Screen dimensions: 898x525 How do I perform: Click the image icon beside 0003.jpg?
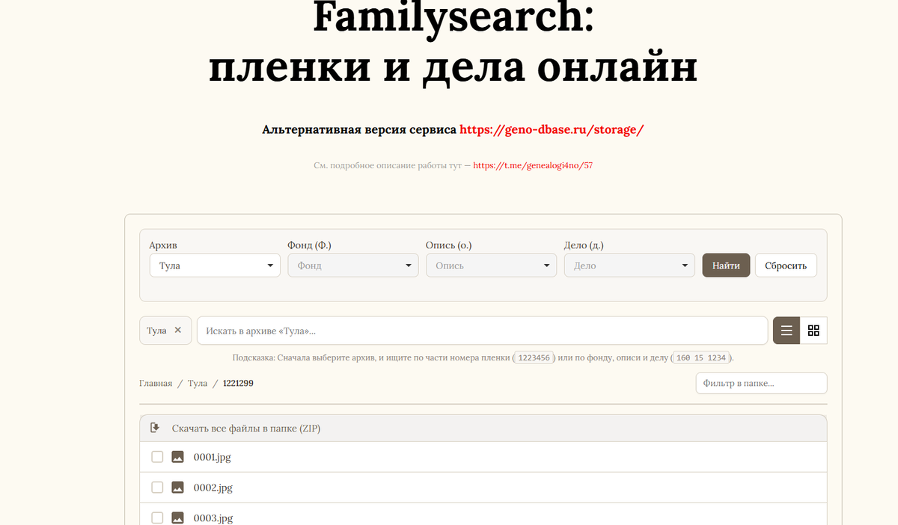[177, 517]
